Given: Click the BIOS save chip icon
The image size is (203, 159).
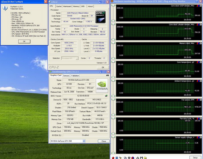Looking at the screenshot, I should pos(106,96).
